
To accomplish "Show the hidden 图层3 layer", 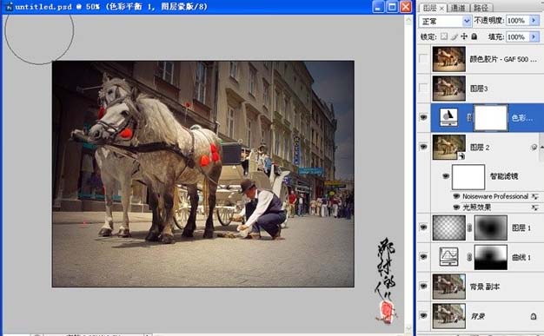I will (x=423, y=88).
